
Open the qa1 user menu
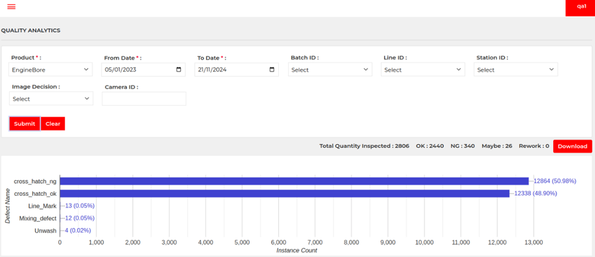point(580,8)
